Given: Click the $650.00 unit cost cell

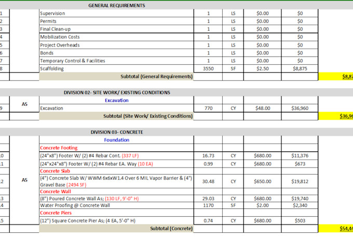Looking at the screenshot, I should [x=263, y=181].
